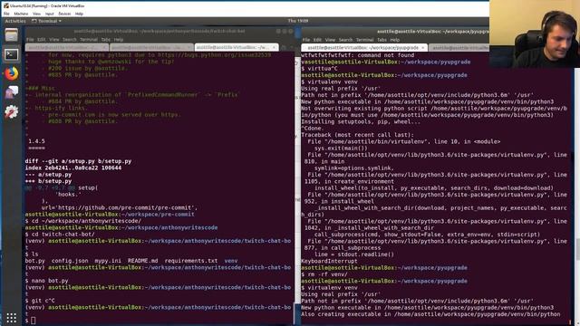
Task: Click the '1.4.5' version heading
Action: (x=36, y=141)
